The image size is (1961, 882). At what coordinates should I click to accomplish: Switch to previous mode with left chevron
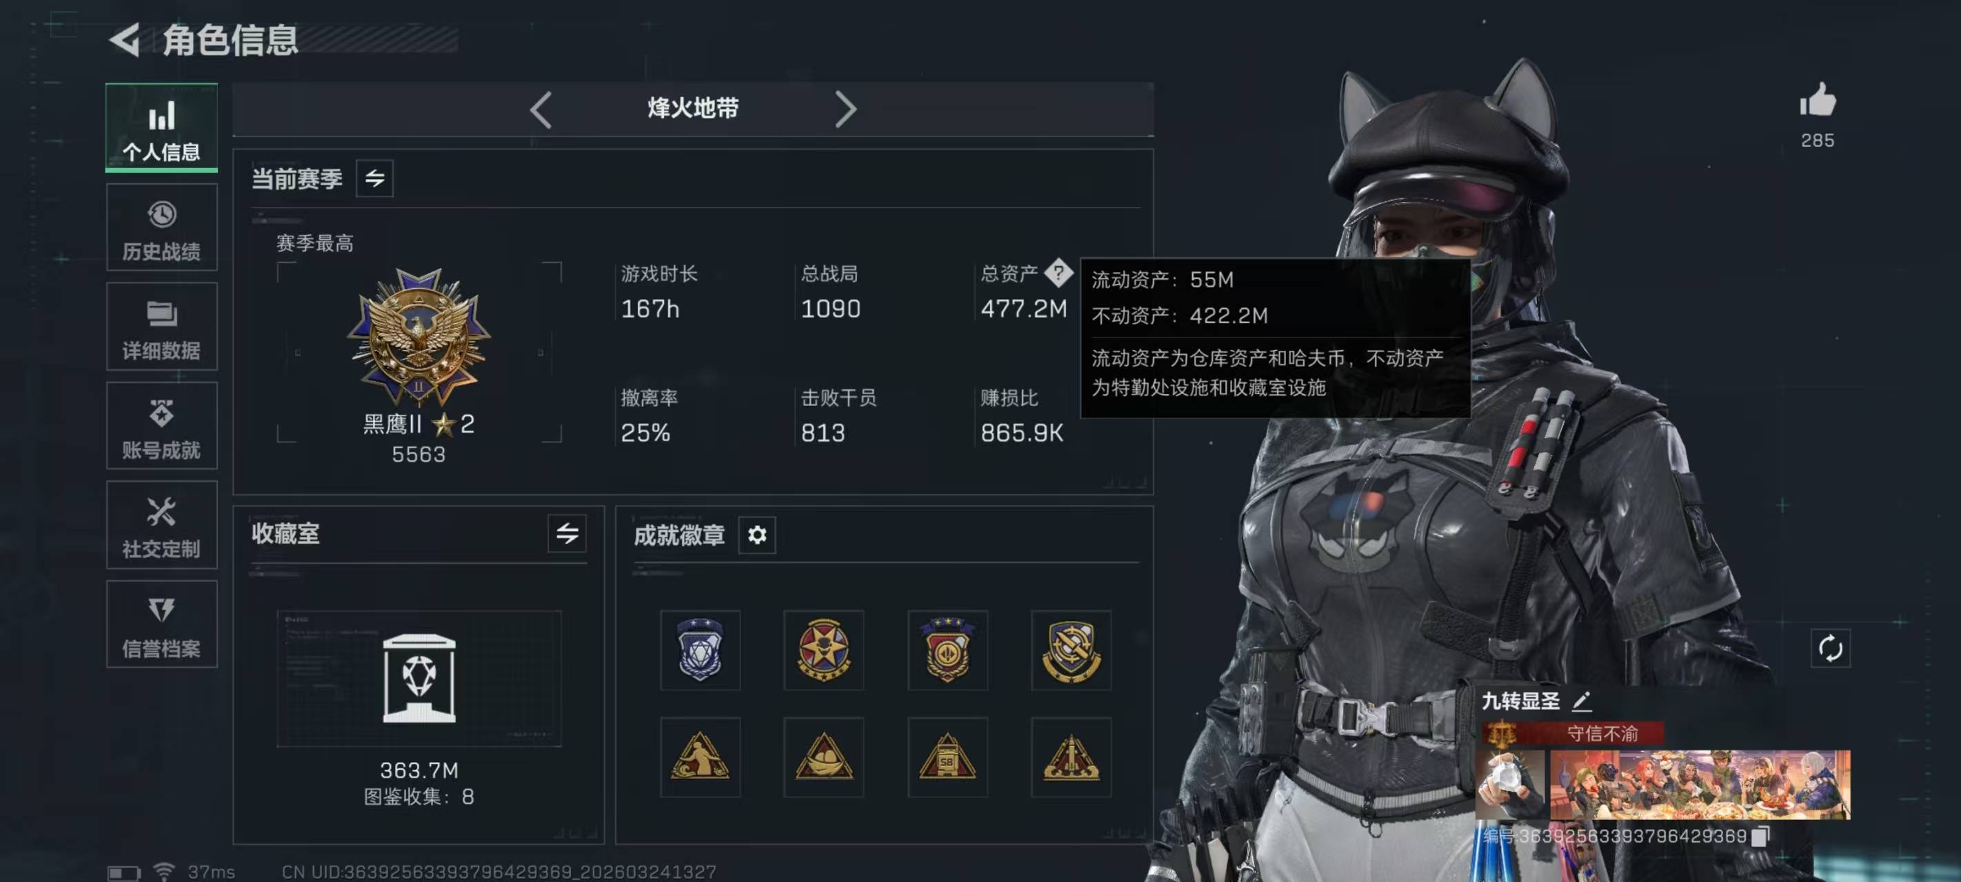541,110
